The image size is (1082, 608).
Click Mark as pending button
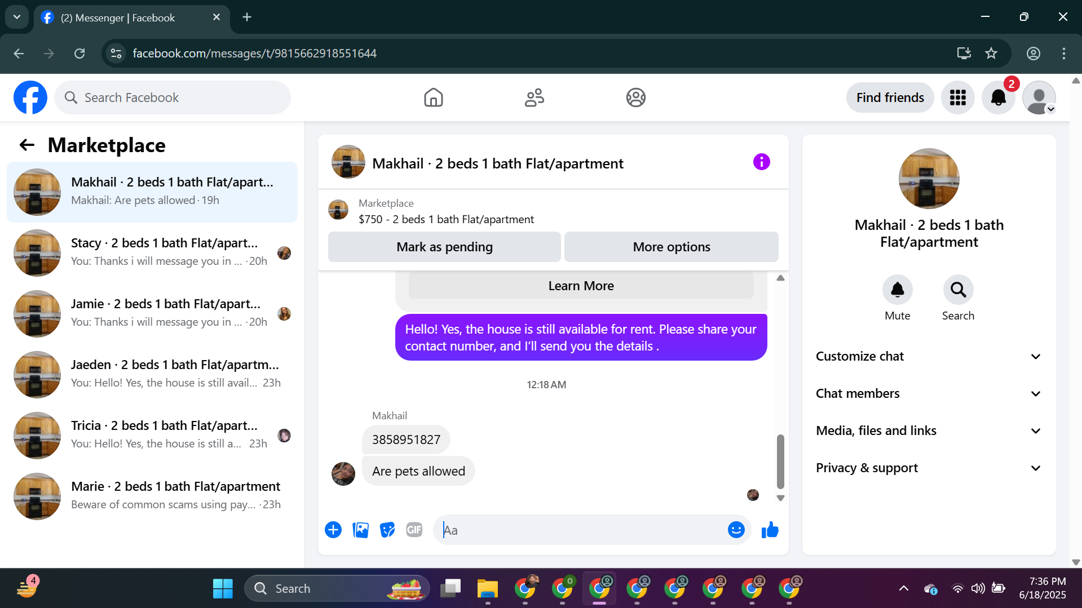(x=444, y=247)
